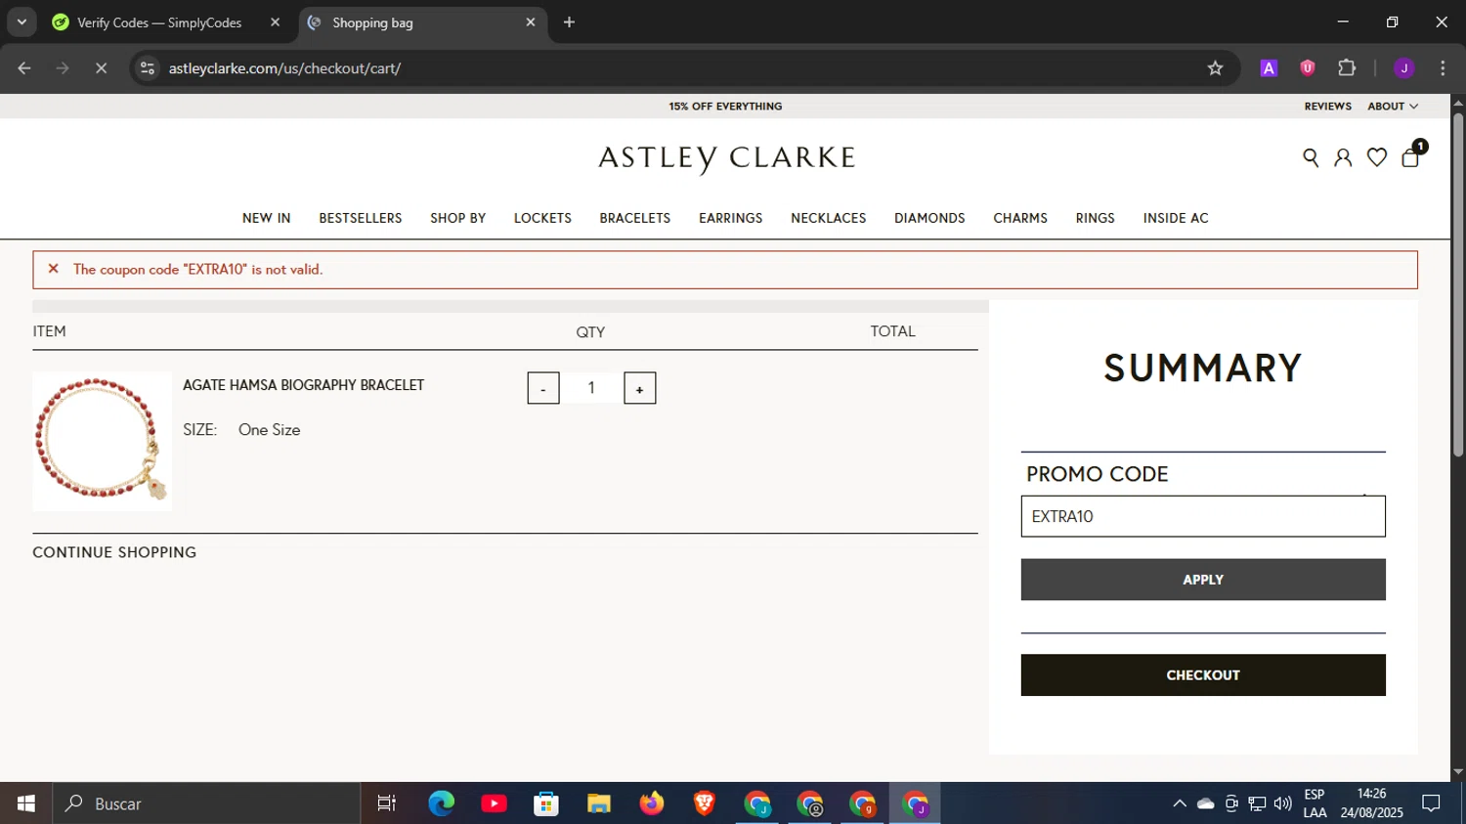Open the volume control in system tray
The image size is (1466, 824).
1282,803
